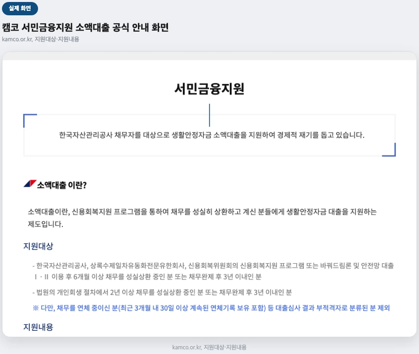Image resolution: width=419 pixels, height=354 pixels.
Task: Click the bottom kamco.or.kr caption
Action: tap(209, 347)
